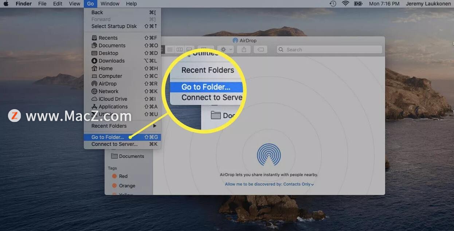
Task: Close the open Go menu from menu bar
Action: pyautogui.click(x=90, y=4)
